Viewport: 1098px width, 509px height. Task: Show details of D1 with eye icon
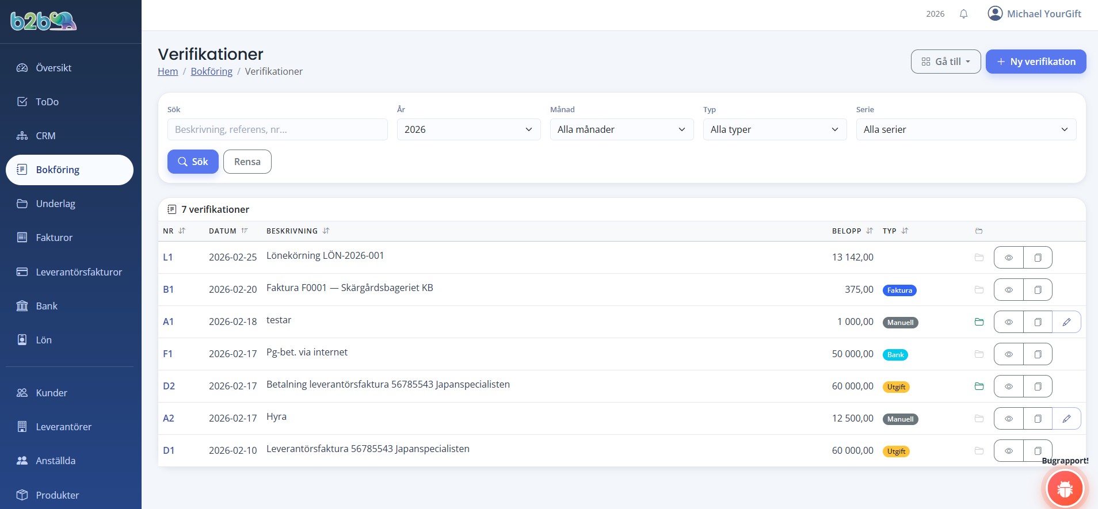pyautogui.click(x=1009, y=451)
